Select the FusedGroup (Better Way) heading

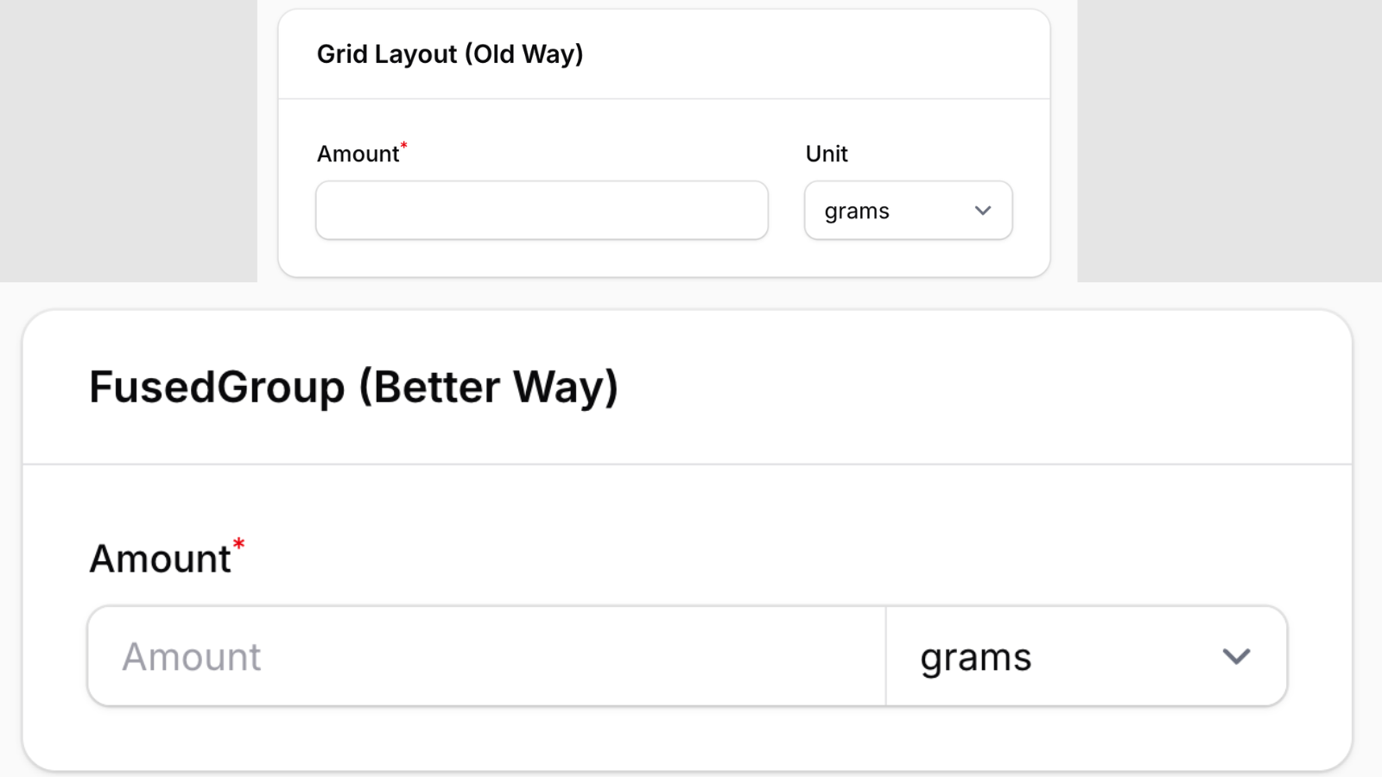click(354, 387)
